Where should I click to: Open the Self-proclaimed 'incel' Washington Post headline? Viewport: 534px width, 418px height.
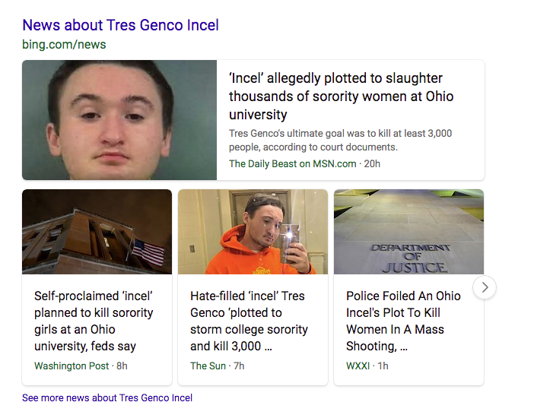94,321
